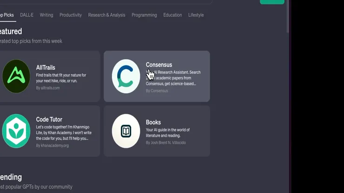The image size is (344, 193).
Task: Open the AllTrails logo icon
Action: pos(16,76)
